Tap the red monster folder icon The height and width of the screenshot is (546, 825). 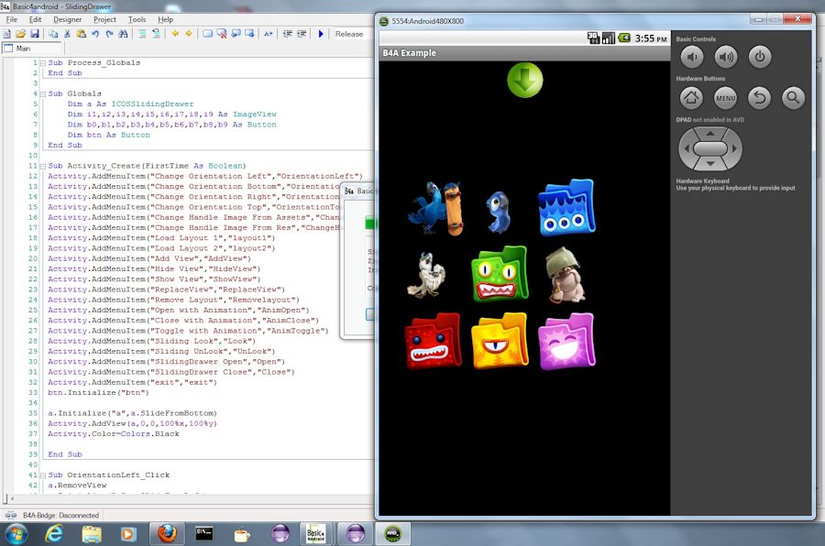tap(433, 341)
